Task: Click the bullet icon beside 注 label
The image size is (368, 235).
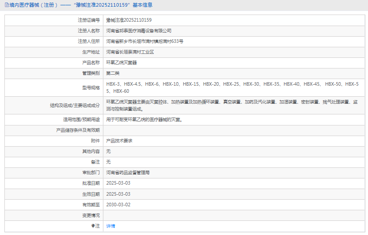Action: pyautogui.click(x=93, y=226)
